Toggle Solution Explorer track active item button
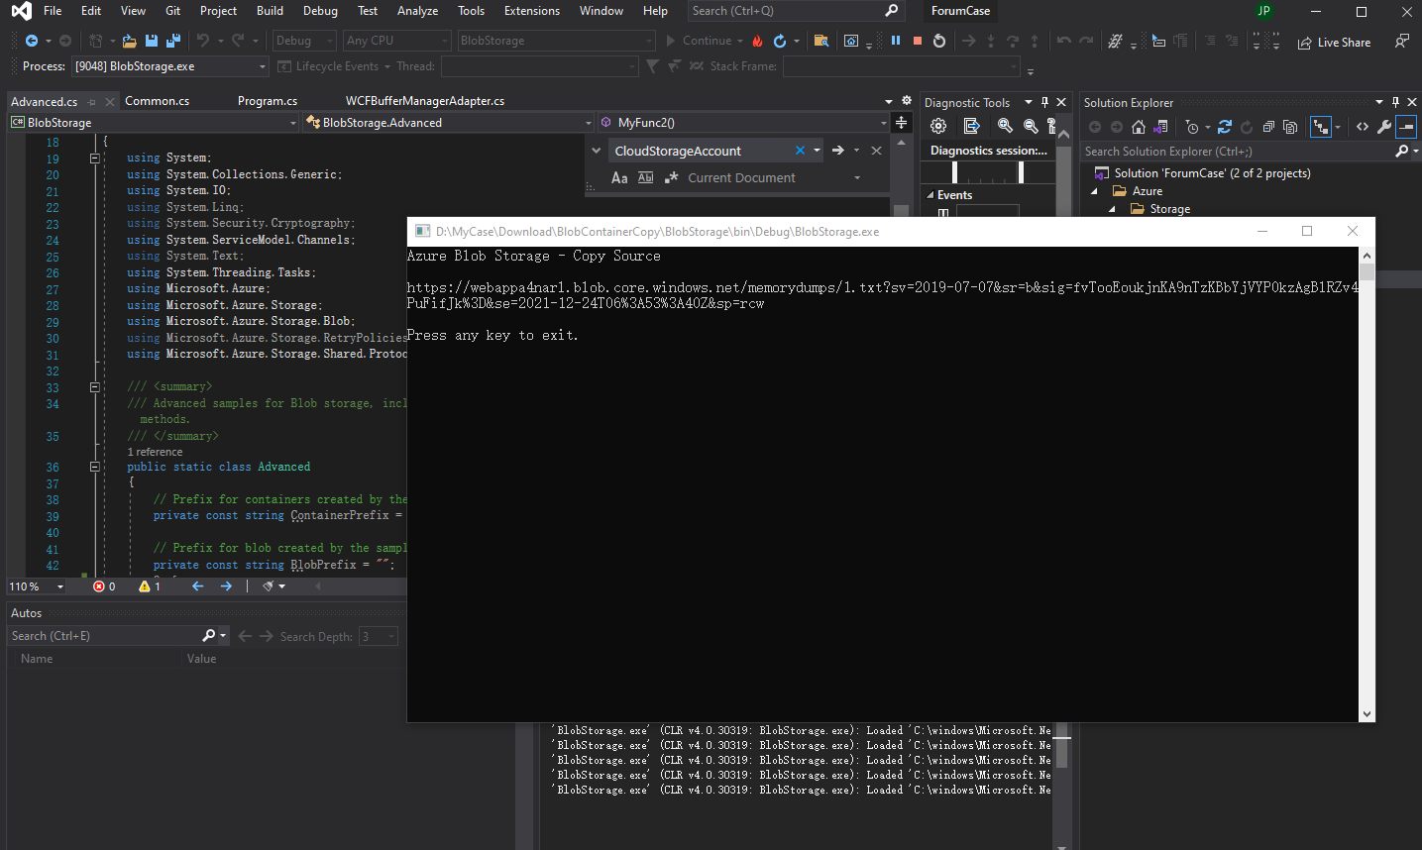This screenshot has height=850, width=1422. pos(1320,127)
